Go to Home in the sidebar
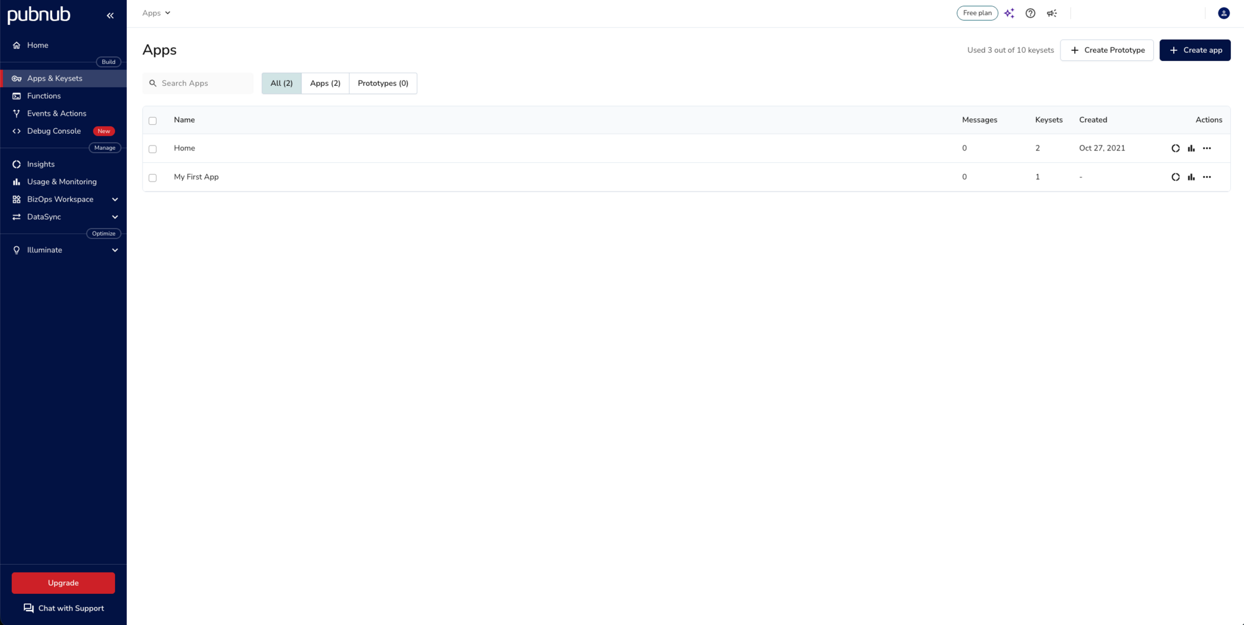1244x625 pixels. click(x=63, y=45)
